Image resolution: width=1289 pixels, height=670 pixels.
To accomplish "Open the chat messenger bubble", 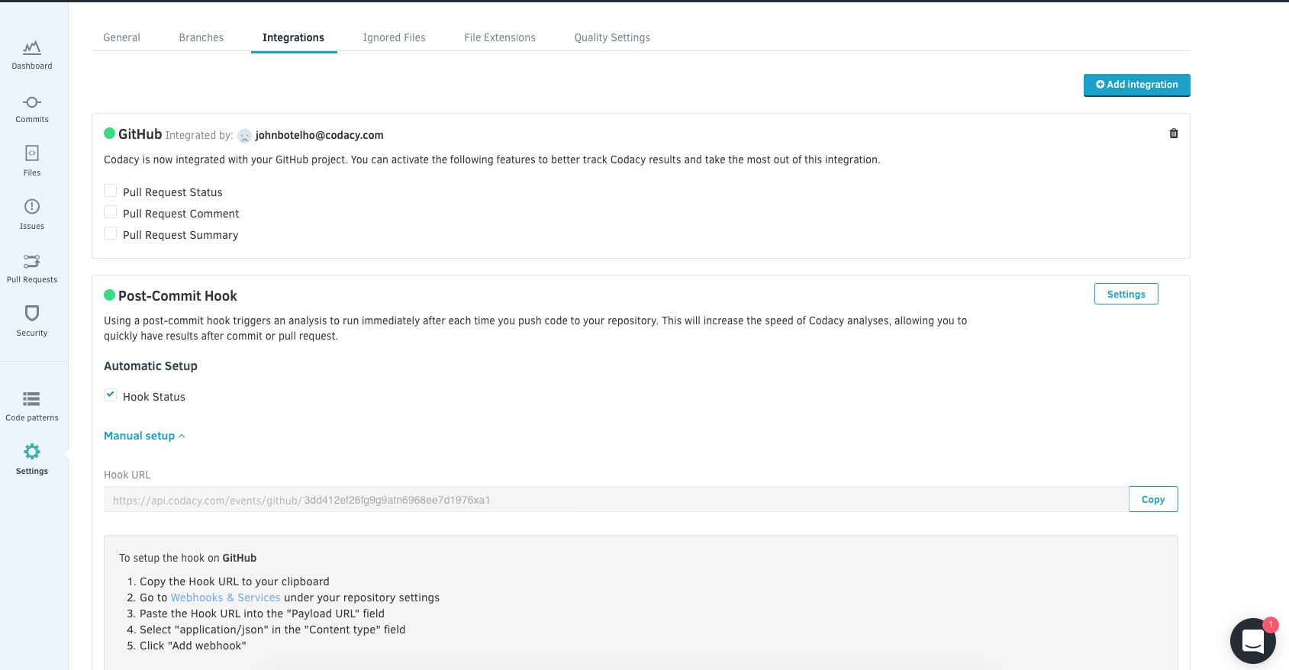I will point(1252,641).
